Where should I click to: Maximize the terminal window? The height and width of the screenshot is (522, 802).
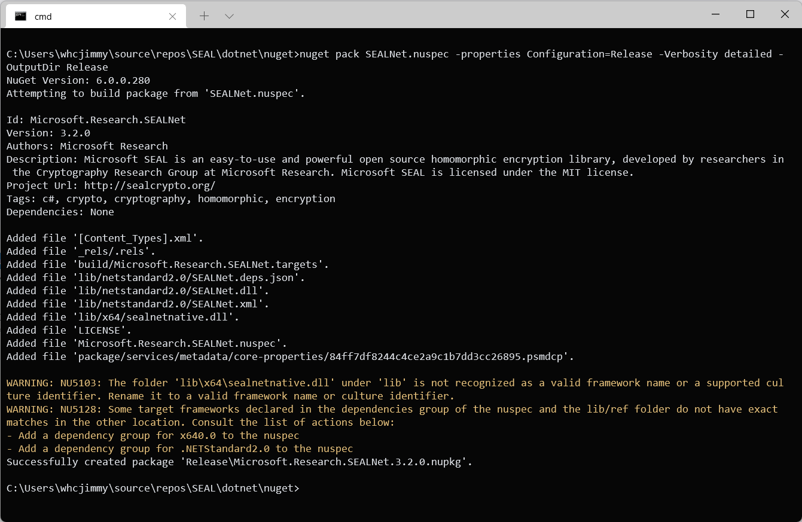750,14
